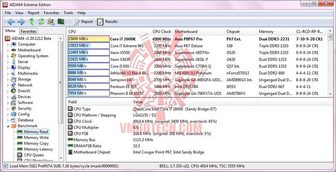Screen dimensions: 336x172
Task: Select the Motherboard tree icon
Action: click(14, 50)
